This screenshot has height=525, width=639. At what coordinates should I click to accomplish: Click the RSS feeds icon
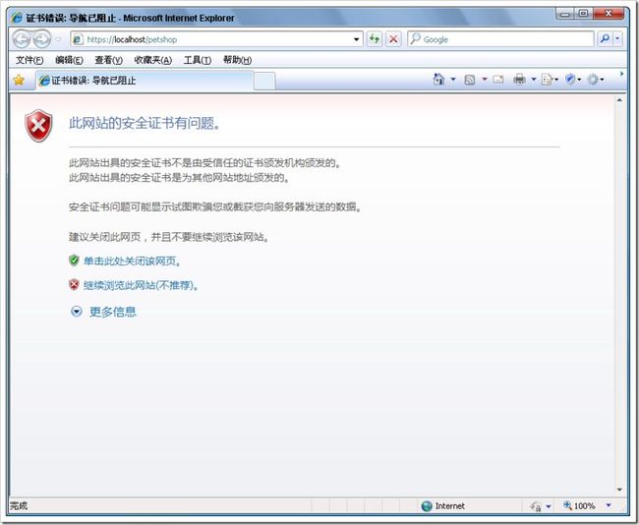click(x=470, y=80)
